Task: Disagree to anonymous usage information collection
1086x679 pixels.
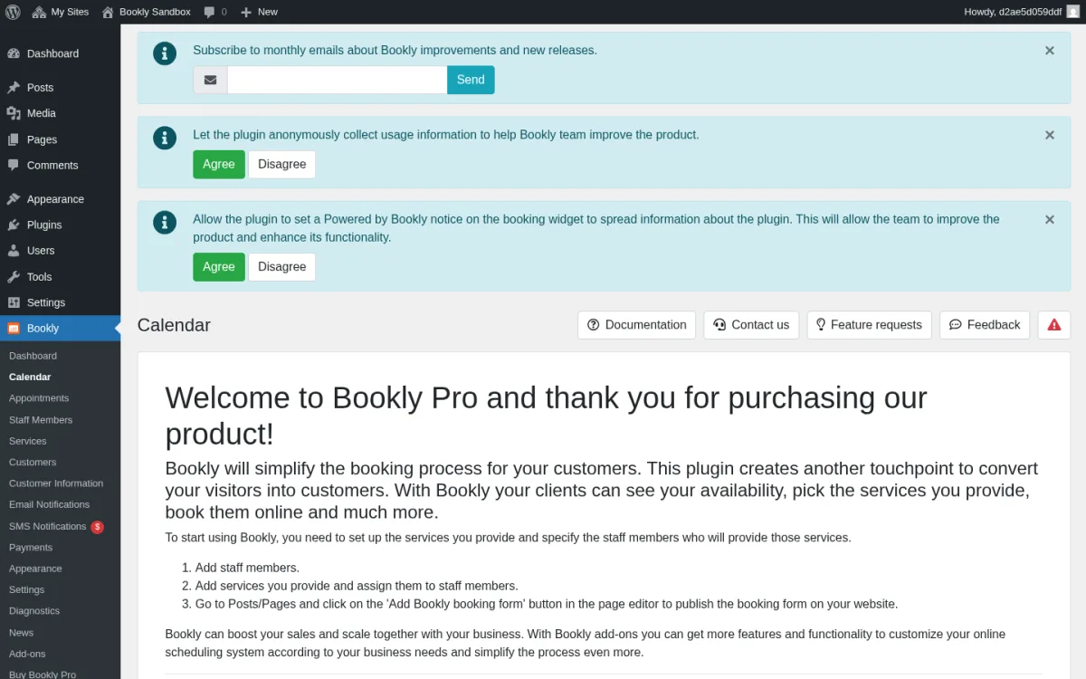Action: pyautogui.click(x=282, y=164)
